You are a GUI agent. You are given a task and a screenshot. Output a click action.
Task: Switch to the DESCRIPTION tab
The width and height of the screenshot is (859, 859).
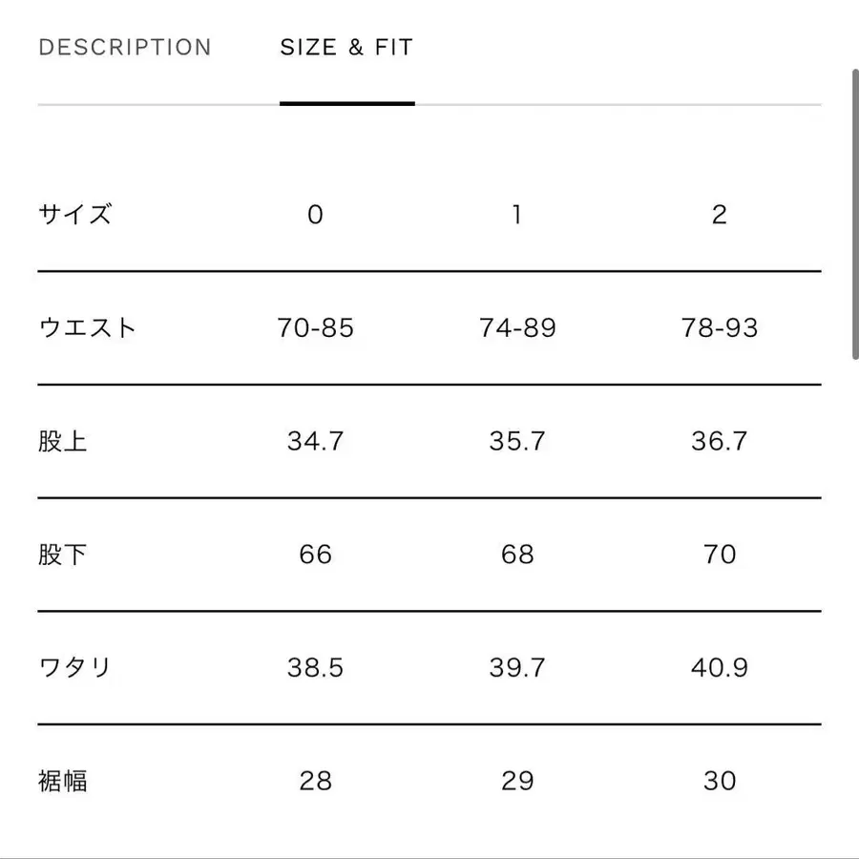[124, 47]
